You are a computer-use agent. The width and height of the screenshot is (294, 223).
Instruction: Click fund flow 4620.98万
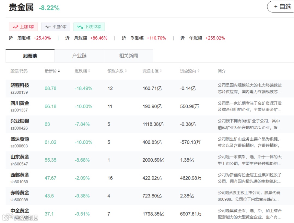point(191,178)
